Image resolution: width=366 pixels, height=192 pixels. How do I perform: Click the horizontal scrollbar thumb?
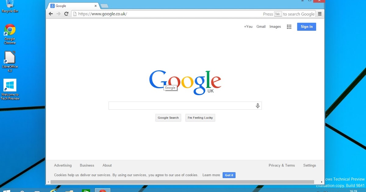tap(182, 182)
